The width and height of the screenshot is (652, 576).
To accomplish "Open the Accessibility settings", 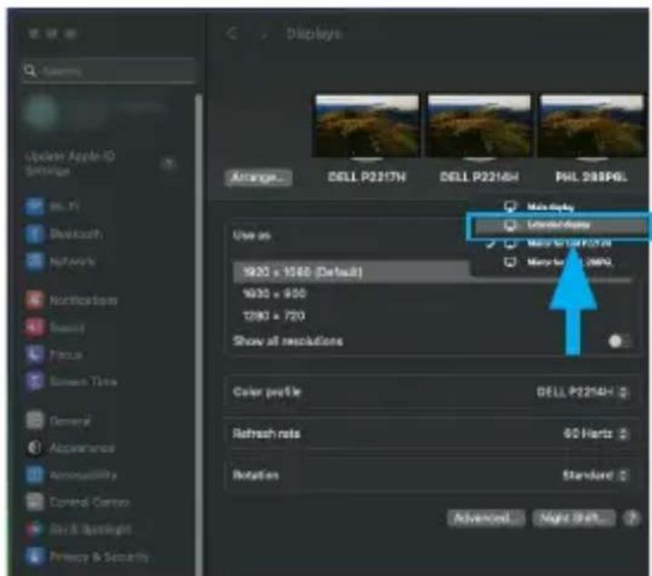I will (72, 474).
